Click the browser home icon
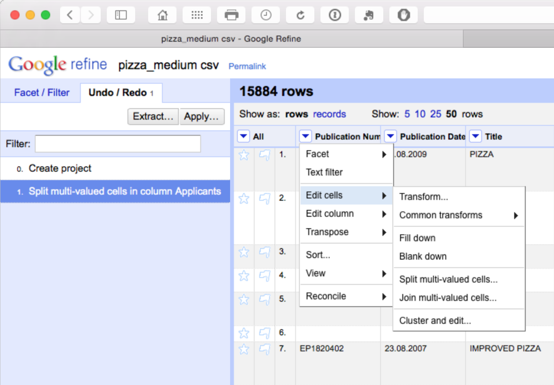 pos(162,15)
